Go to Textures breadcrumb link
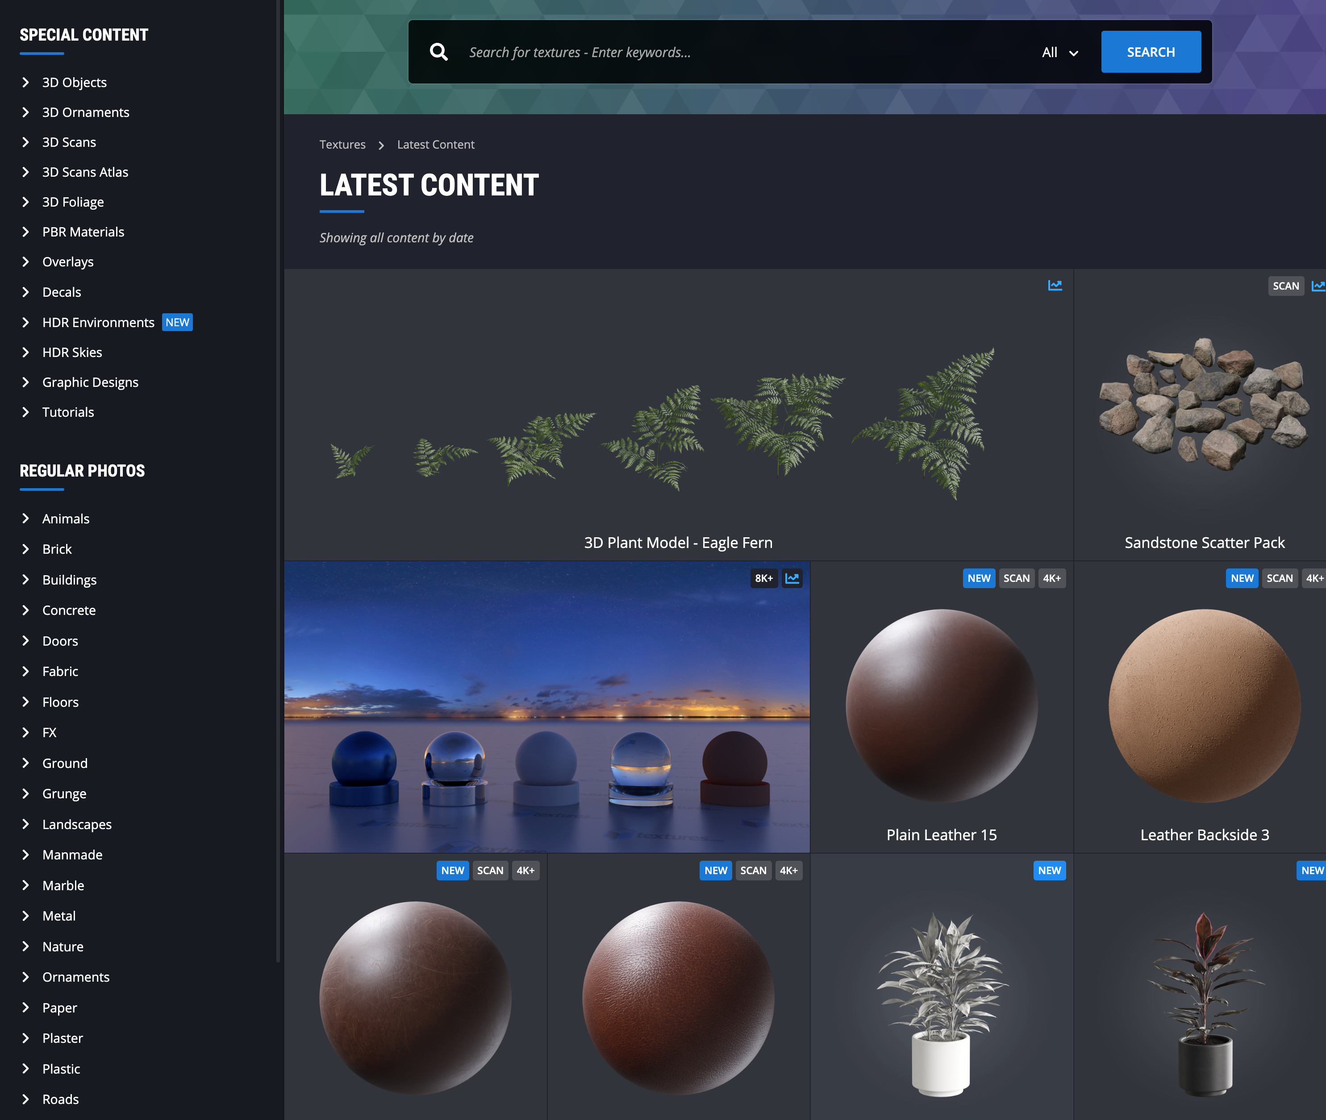The height and width of the screenshot is (1120, 1326). (x=342, y=145)
